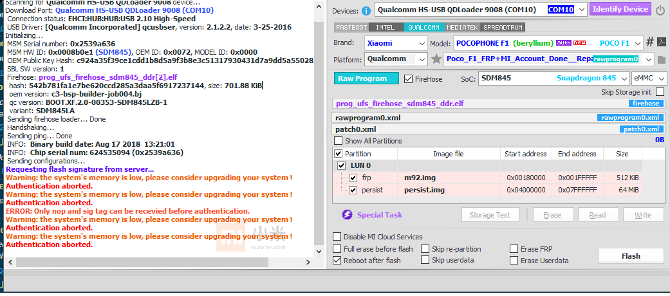Click the log horizontal scrollbar thumb
Viewport: 670px width, 296px height.
142,262
